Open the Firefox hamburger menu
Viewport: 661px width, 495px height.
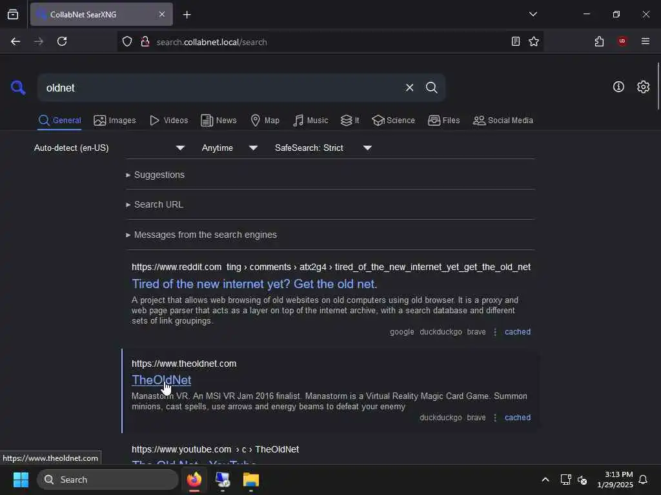pyautogui.click(x=646, y=41)
